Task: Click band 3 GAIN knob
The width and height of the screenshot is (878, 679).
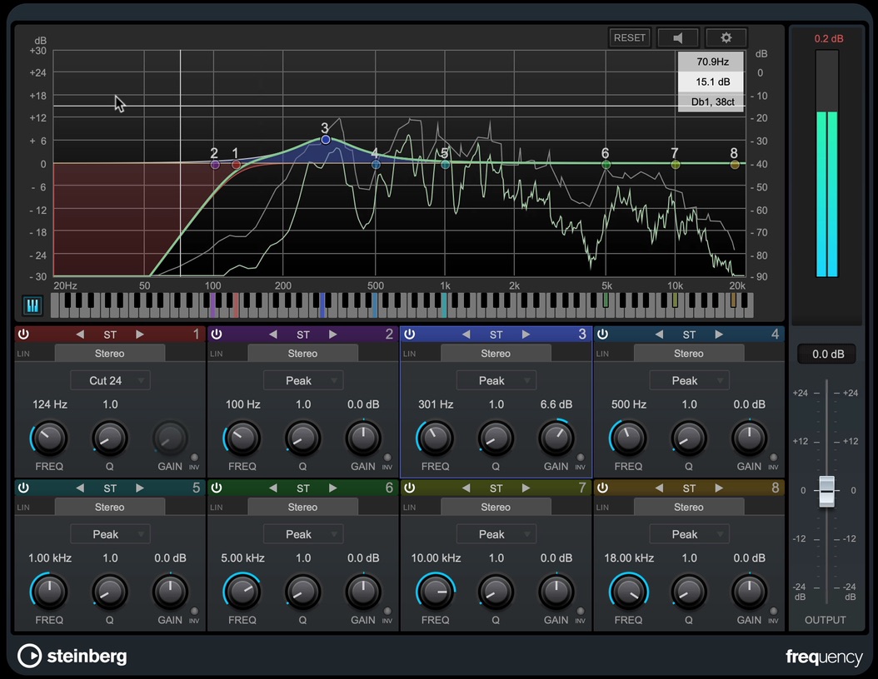Action: pyautogui.click(x=556, y=438)
